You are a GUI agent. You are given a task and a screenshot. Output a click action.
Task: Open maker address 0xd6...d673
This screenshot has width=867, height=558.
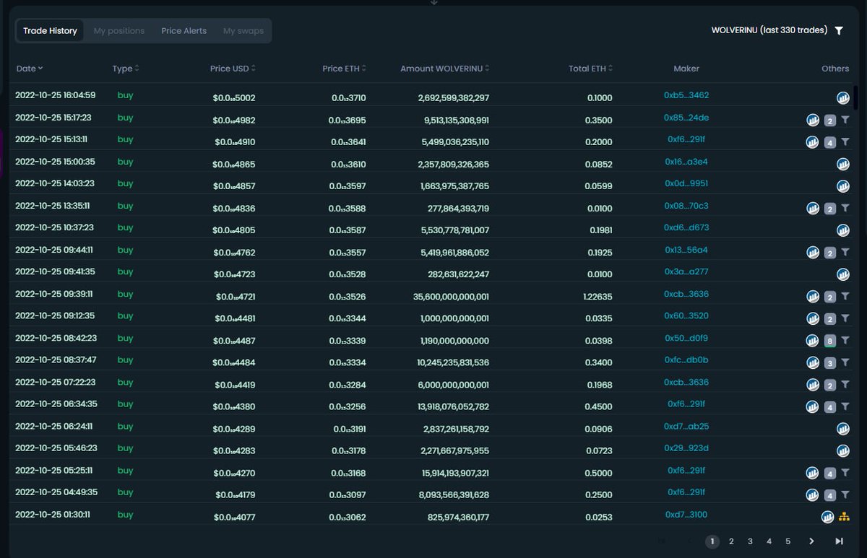[x=686, y=227]
